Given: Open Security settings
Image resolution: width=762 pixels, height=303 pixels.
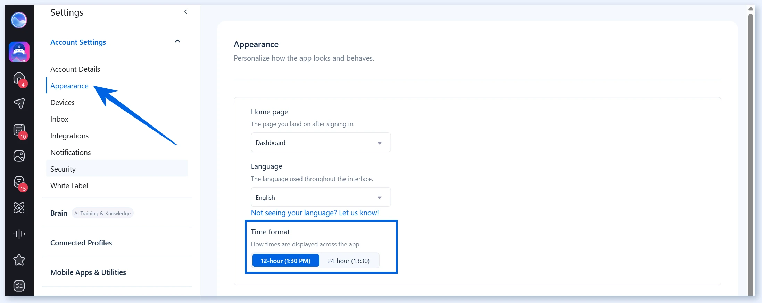Looking at the screenshot, I should click(117, 169).
